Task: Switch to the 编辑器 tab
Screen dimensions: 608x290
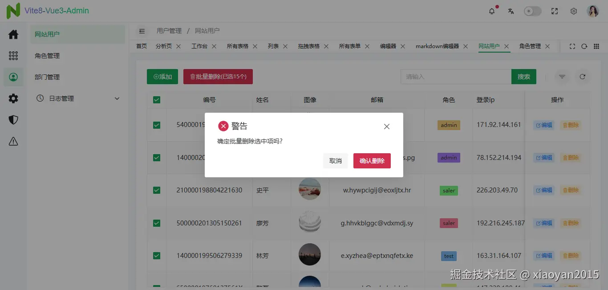Action: coord(388,46)
